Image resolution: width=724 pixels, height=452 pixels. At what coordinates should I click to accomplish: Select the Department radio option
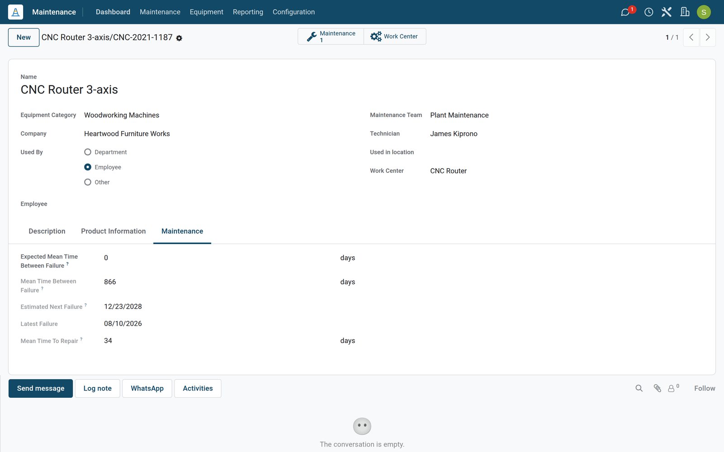click(x=88, y=152)
